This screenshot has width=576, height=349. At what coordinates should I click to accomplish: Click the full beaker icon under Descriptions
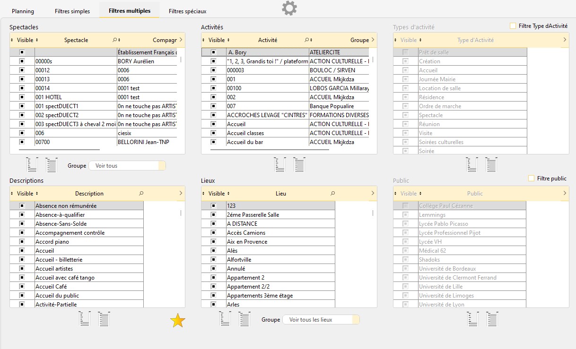tap(104, 319)
